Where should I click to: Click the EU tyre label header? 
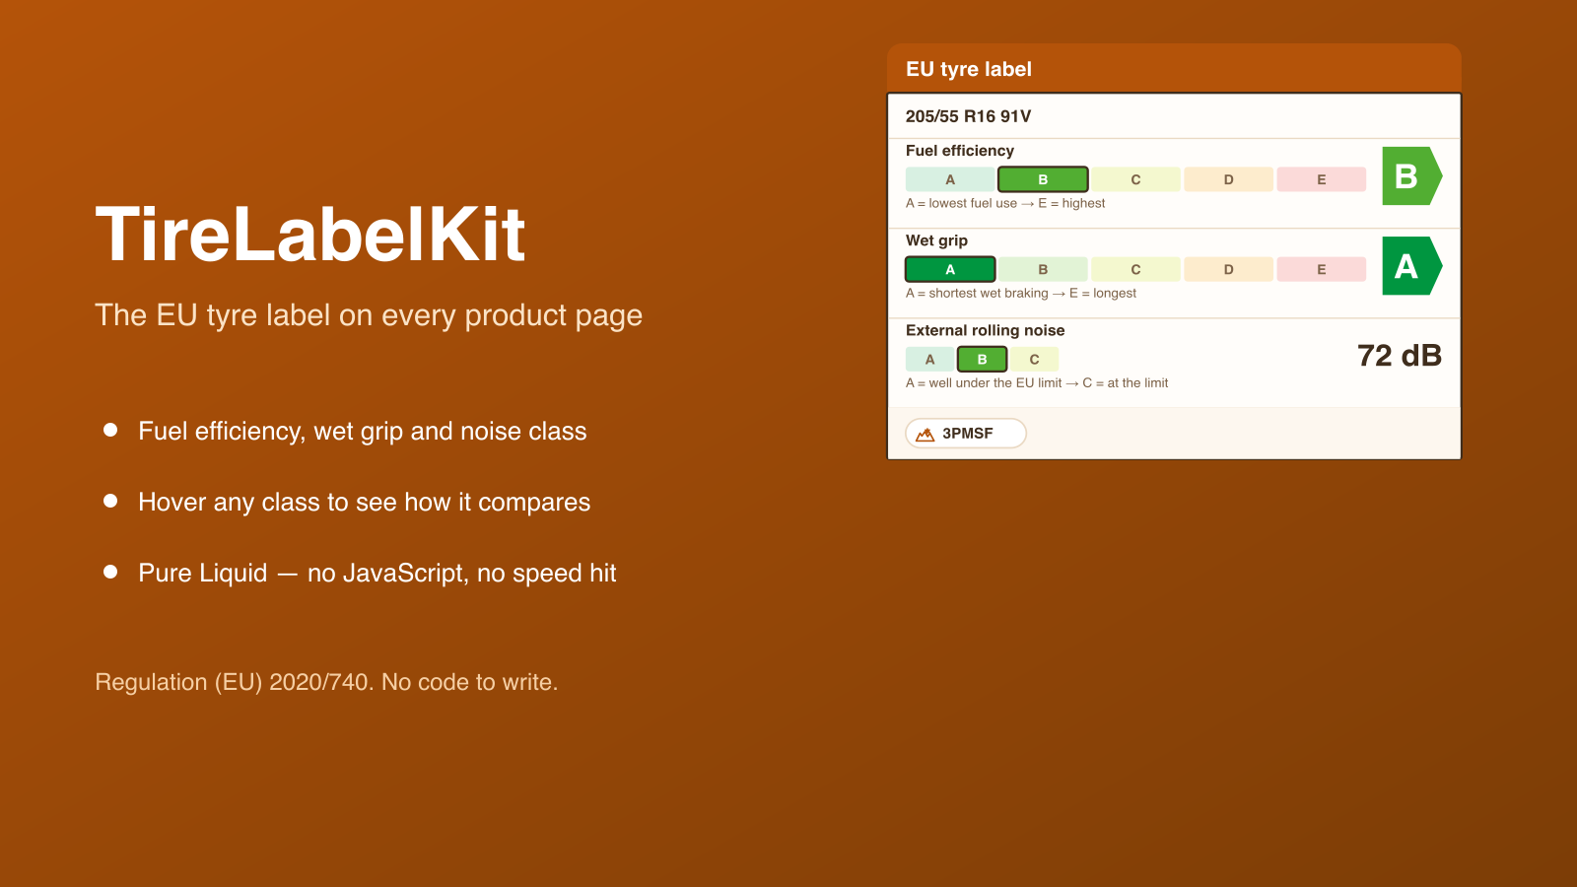(x=969, y=69)
